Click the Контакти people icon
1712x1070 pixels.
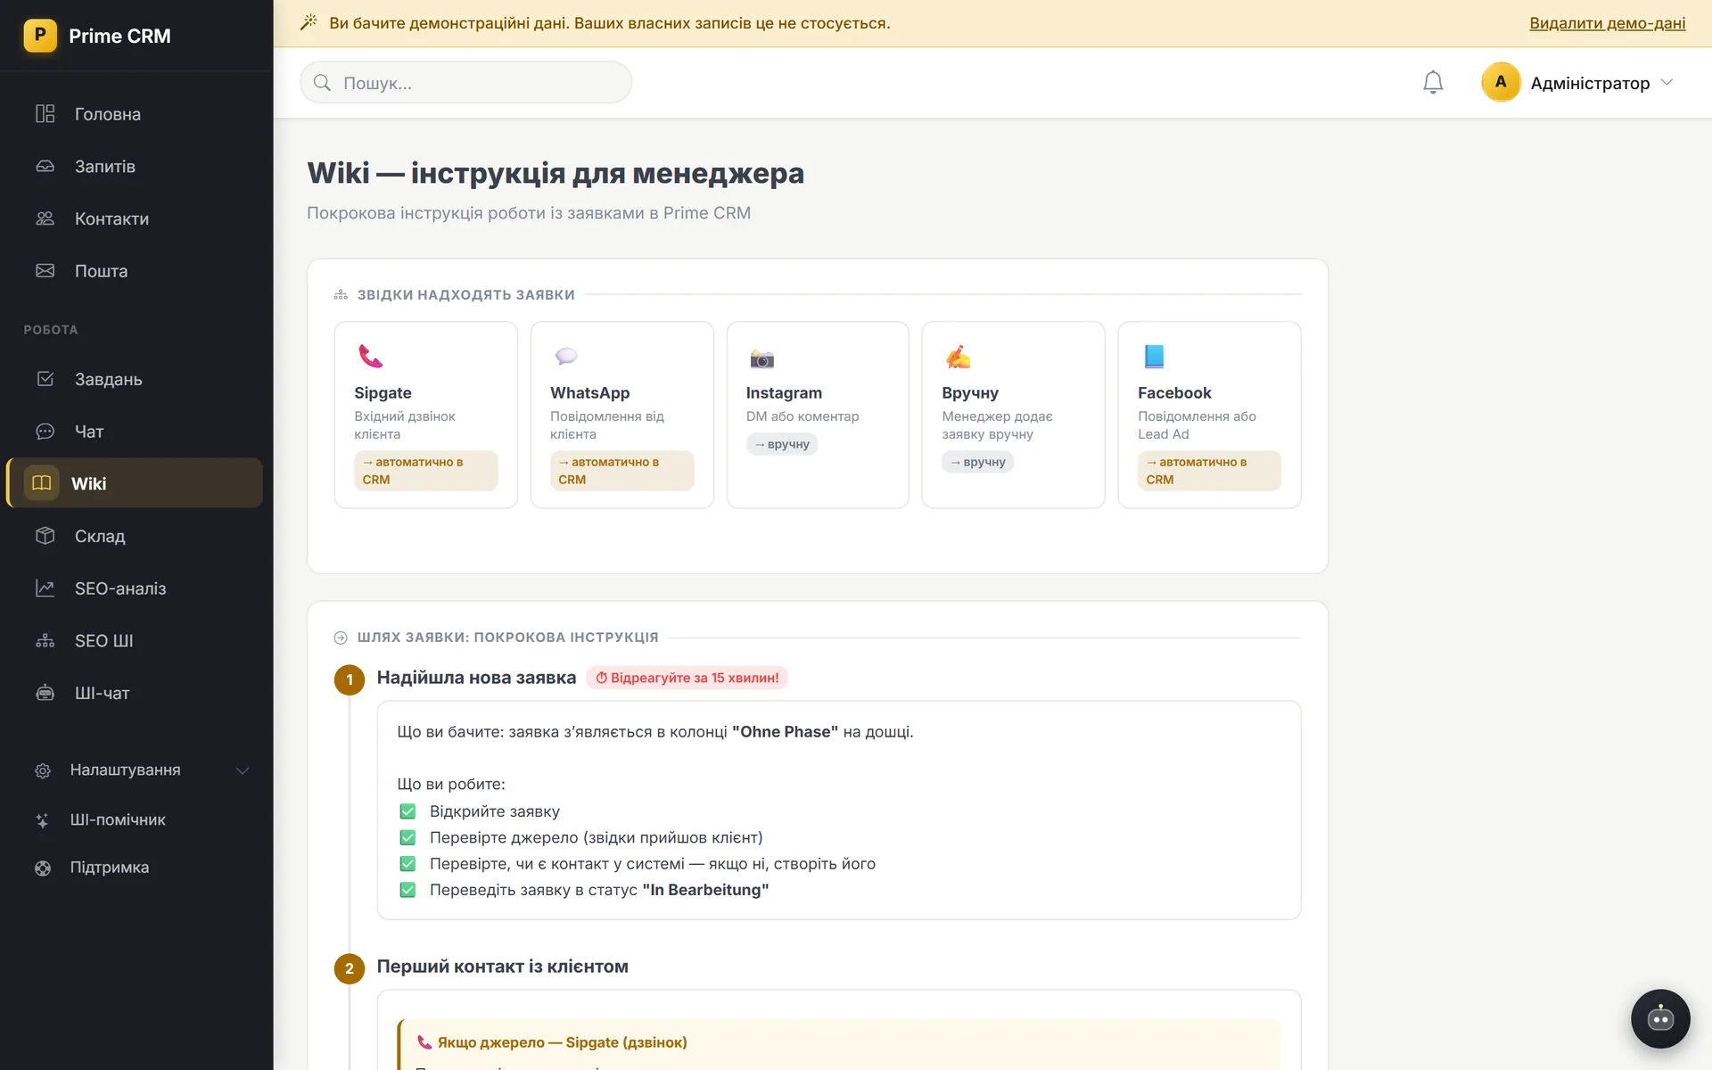(x=45, y=218)
